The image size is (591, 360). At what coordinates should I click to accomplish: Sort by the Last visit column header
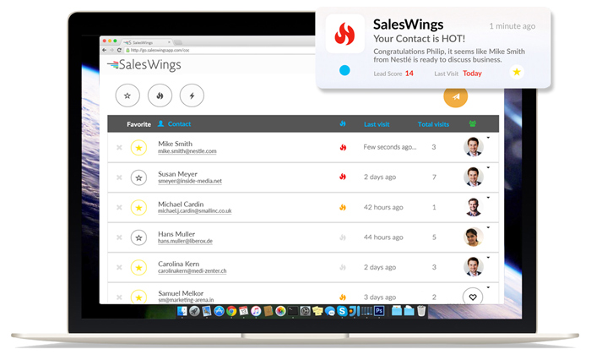(377, 124)
